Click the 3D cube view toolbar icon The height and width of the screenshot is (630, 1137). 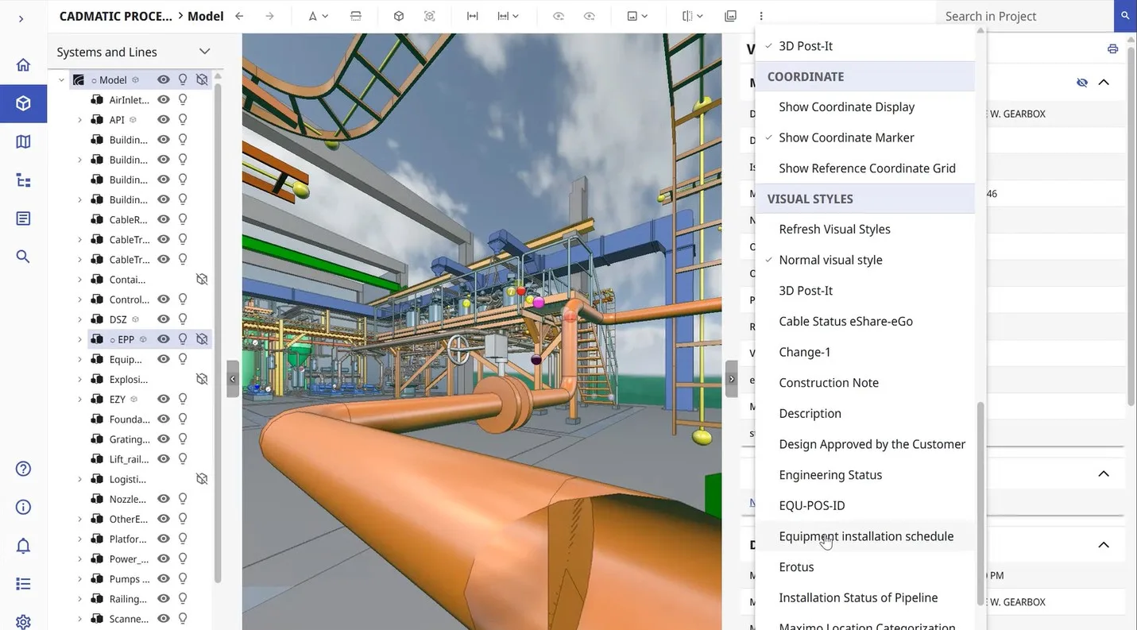point(399,16)
